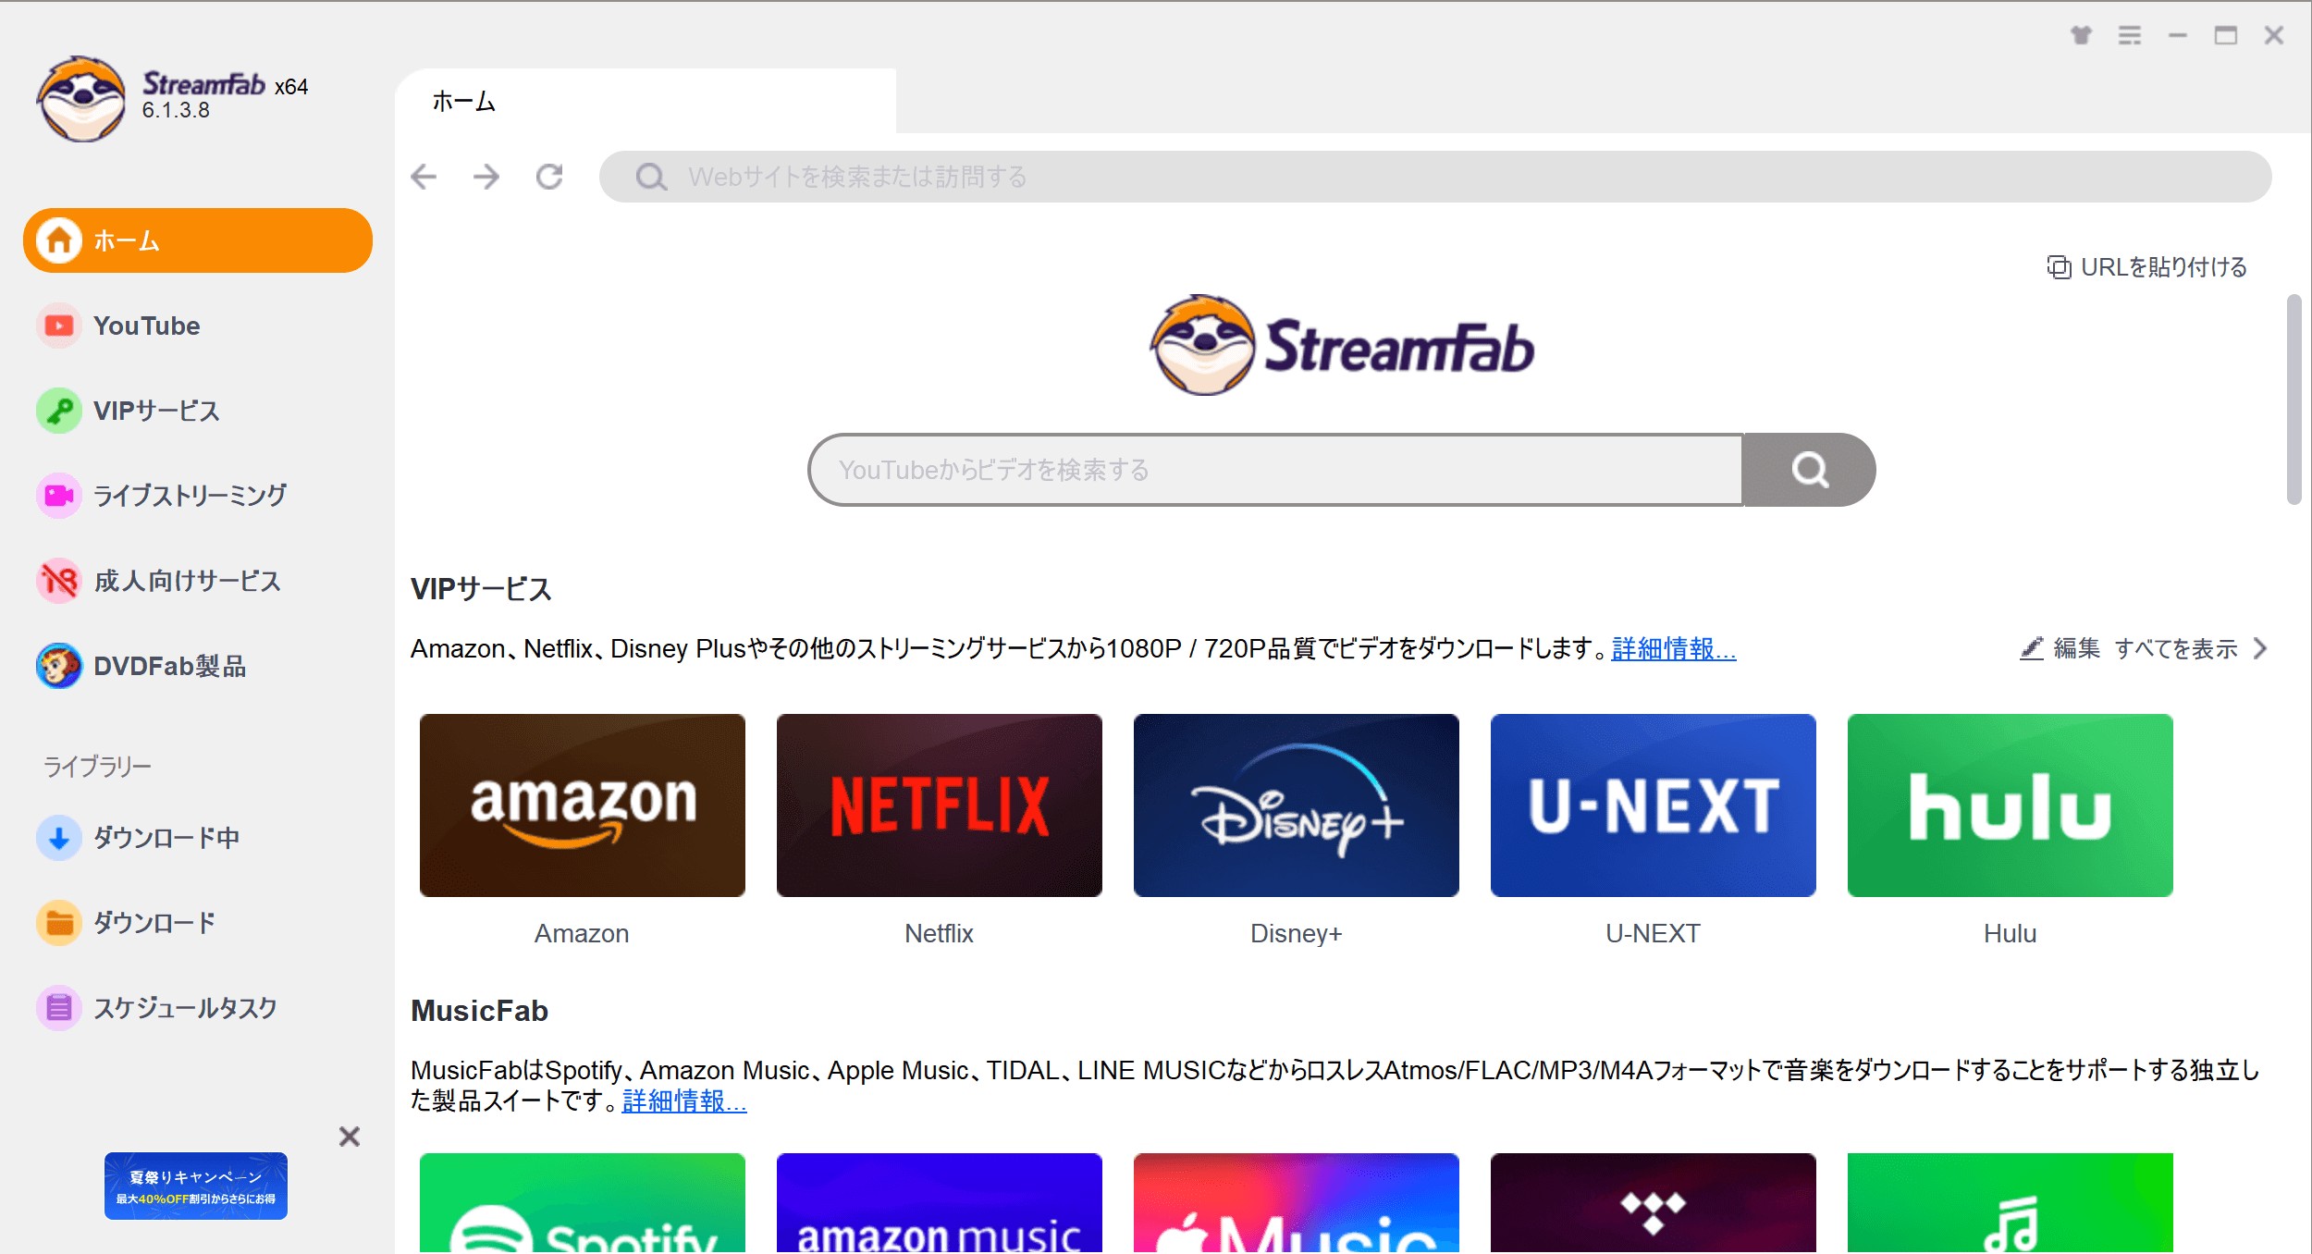Click the MusicFab section heading
Image resolution: width=2312 pixels, height=1254 pixels.
coord(479,1011)
